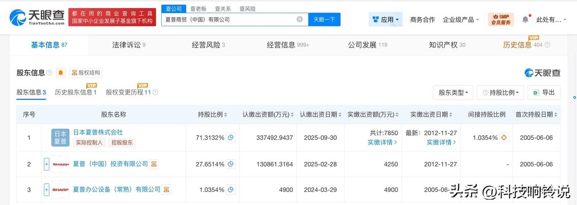
Task: Click 337492.9437 subscribed capital cell
Action: point(274,138)
